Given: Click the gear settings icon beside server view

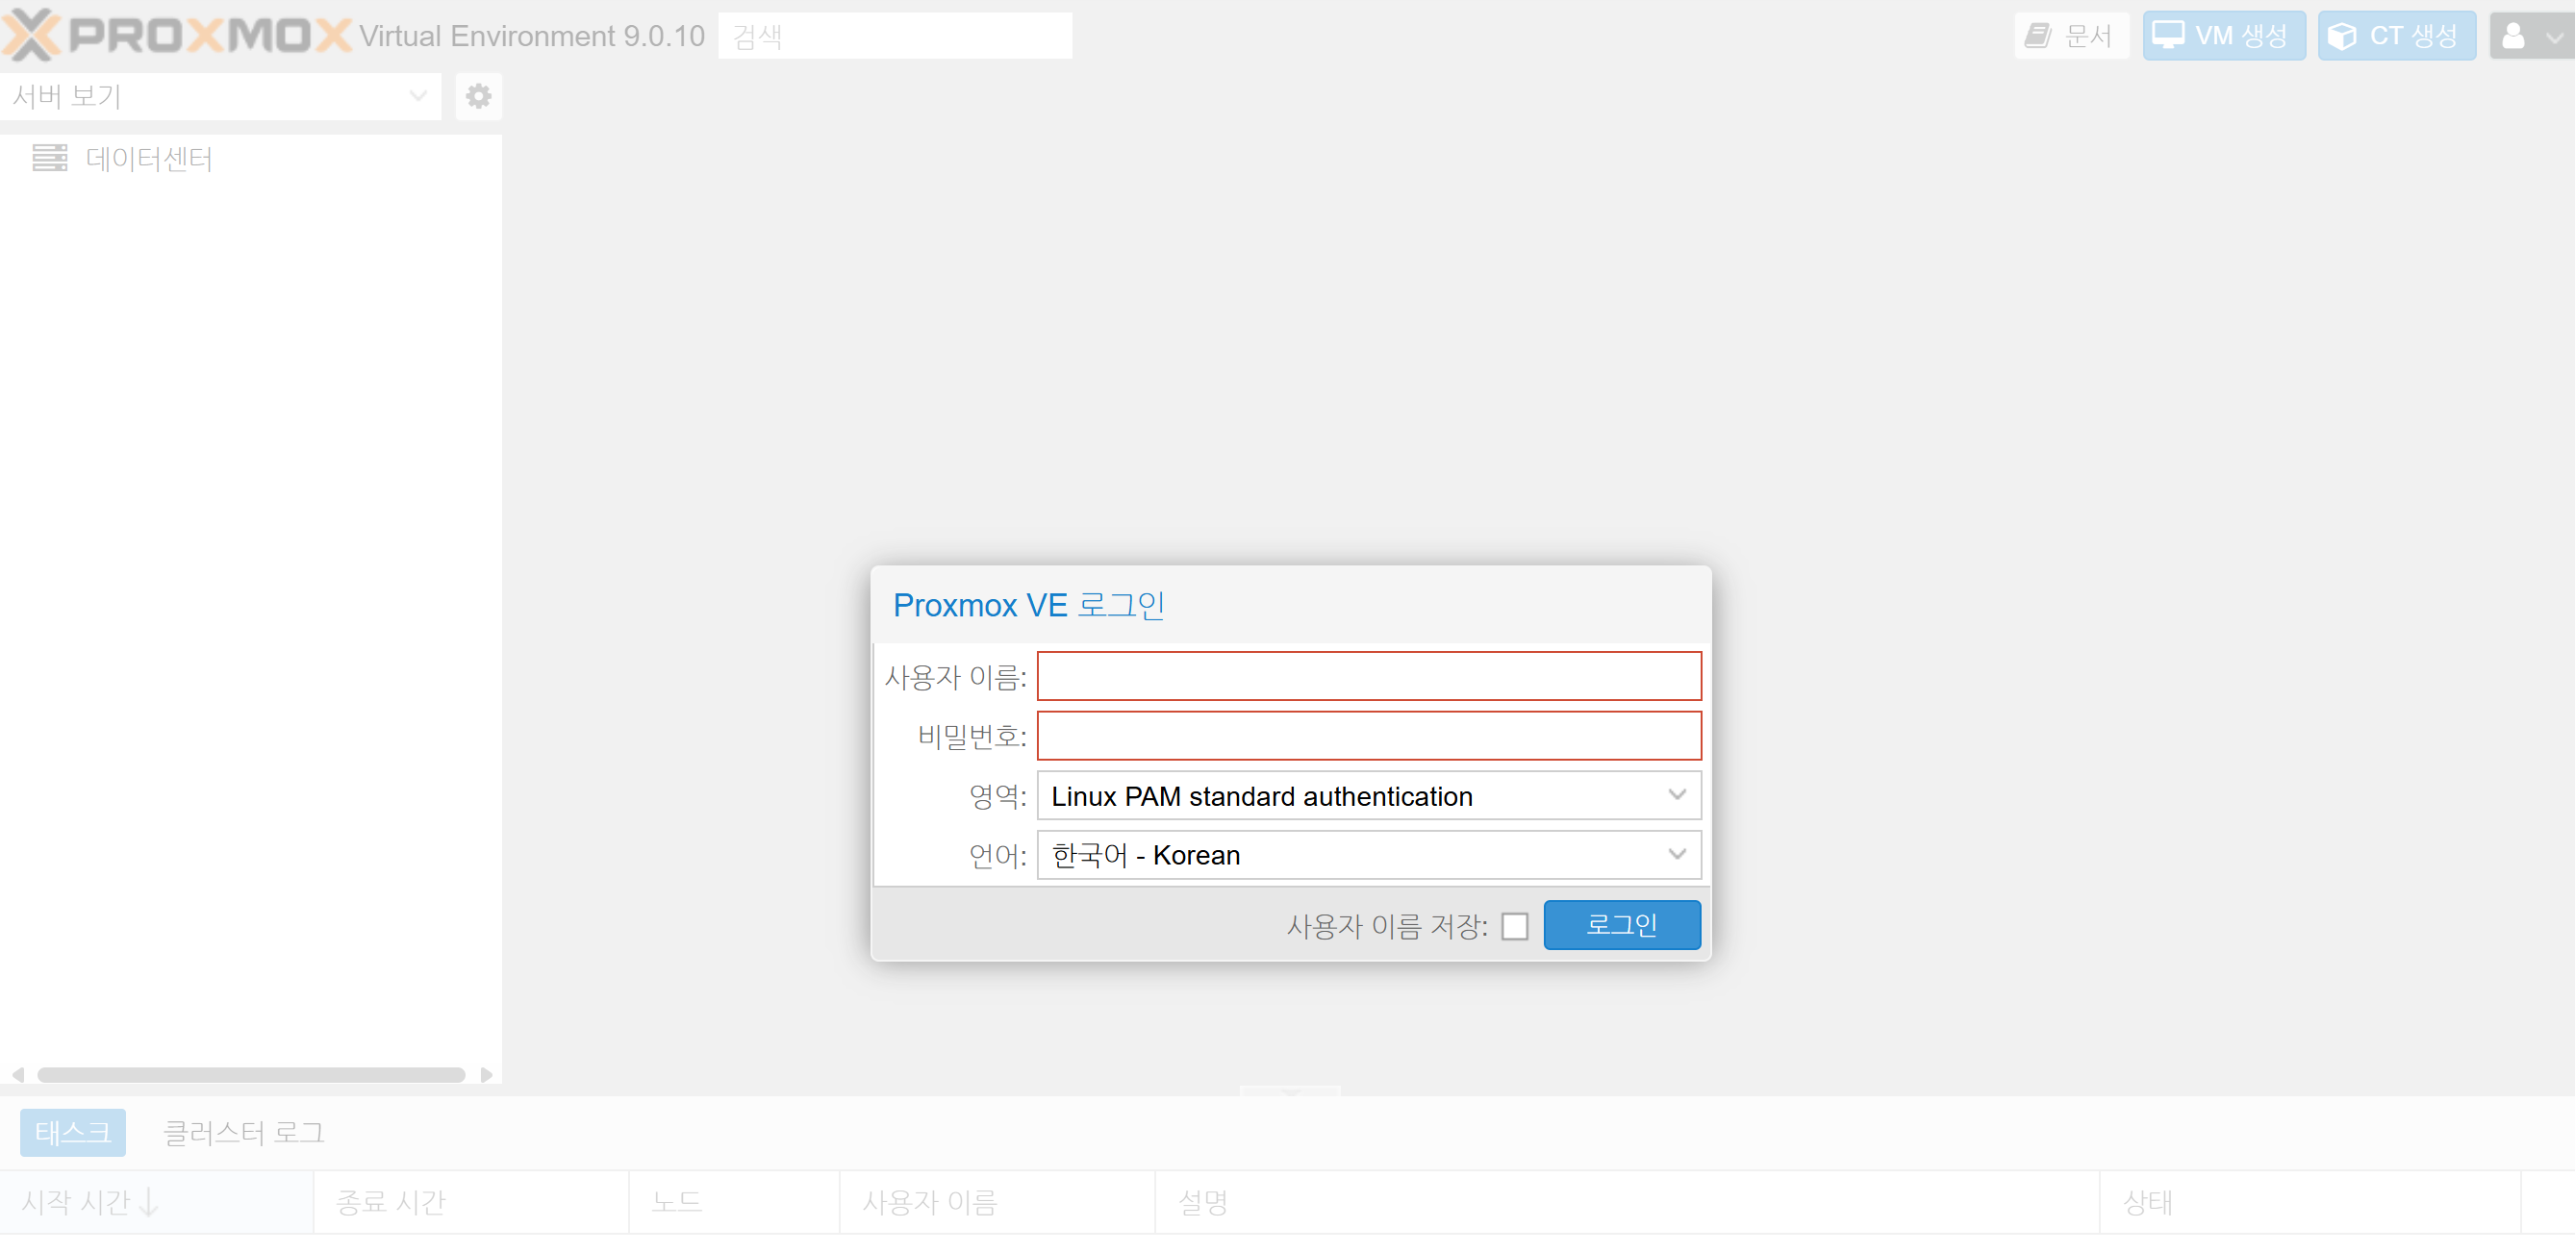Looking at the screenshot, I should 478,96.
